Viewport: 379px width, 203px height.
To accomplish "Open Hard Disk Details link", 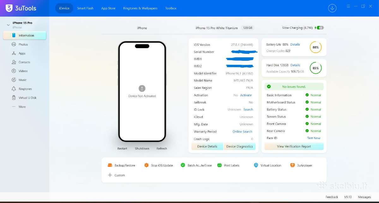I will point(295,65).
